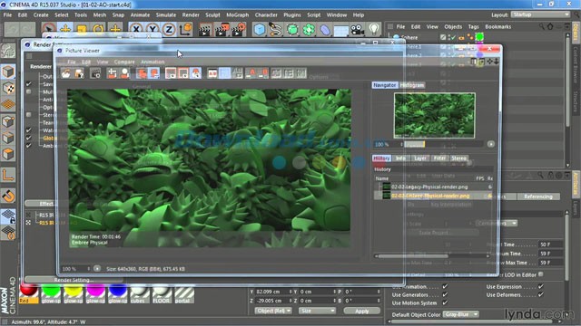Toggle Use Motion System checkbox
581x326 pixels.
pyautogui.click(x=445, y=302)
